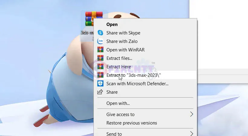The image size is (248, 136).
Task: Click the Share arrow icon
Action: (100, 92)
